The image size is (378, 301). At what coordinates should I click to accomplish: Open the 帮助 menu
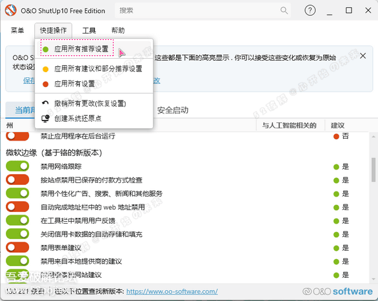[118, 30]
